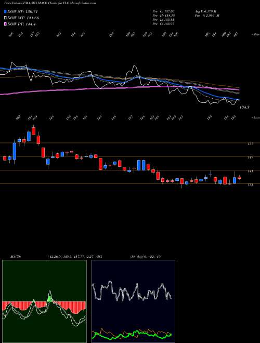Viewport: 260px width, 343px height.
Task: Click the 141 price axis label
Action: (251, 171)
